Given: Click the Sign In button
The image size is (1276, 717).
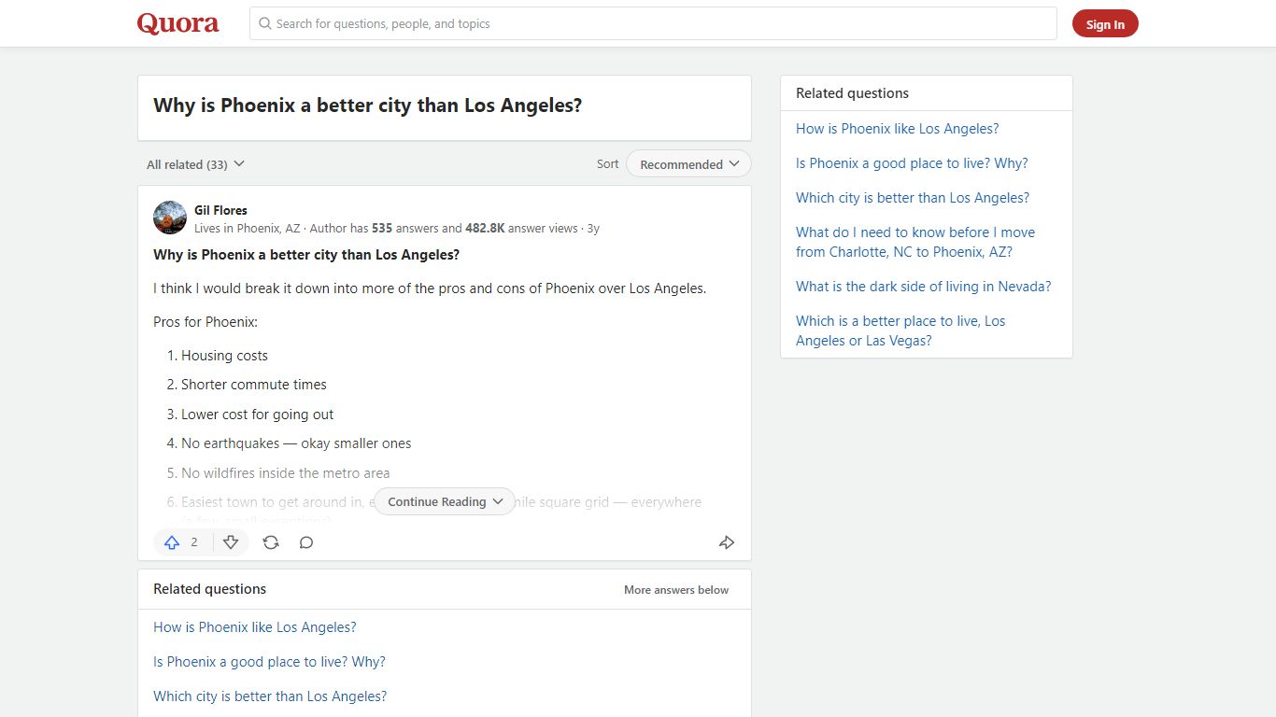Looking at the screenshot, I should tap(1105, 24).
